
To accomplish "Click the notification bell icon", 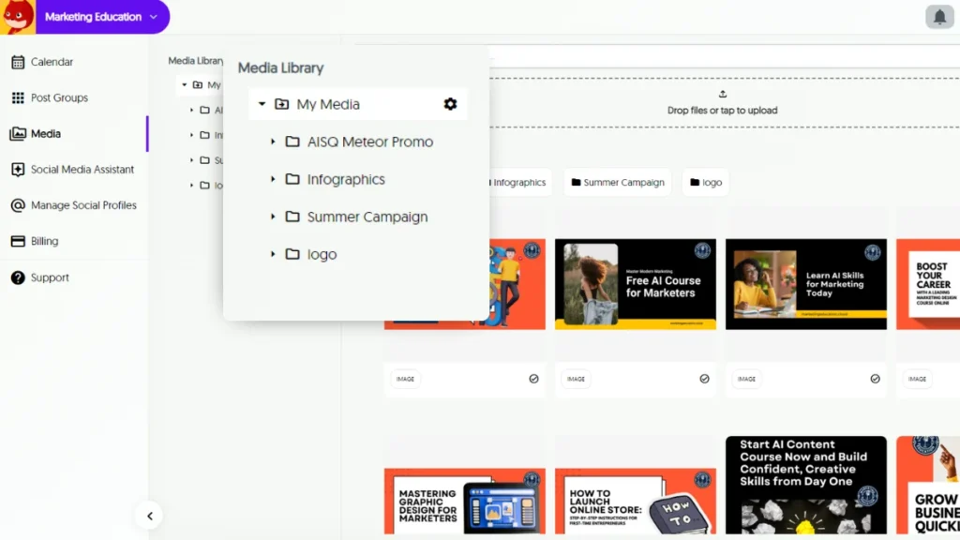I will 939,17.
